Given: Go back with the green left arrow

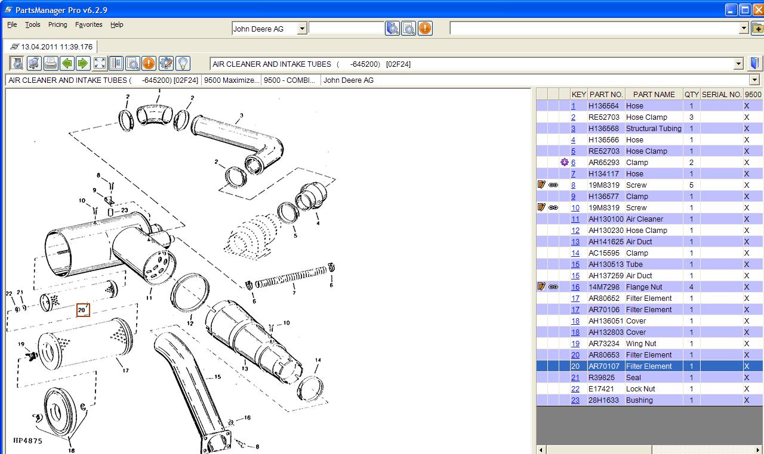Looking at the screenshot, I should pyautogui.click(x=67, y=63).
